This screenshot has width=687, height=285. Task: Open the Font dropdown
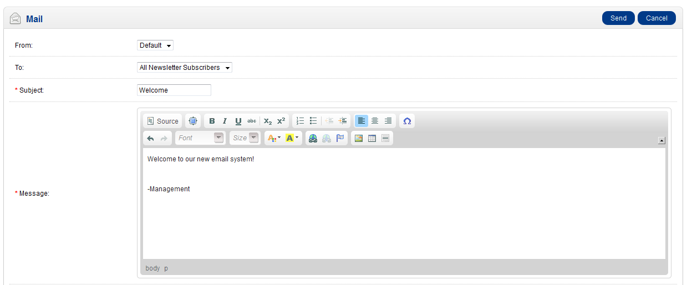tap(200, 138)
